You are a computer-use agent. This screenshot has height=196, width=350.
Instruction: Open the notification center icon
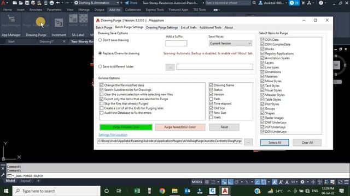click(x=341, y=191)
